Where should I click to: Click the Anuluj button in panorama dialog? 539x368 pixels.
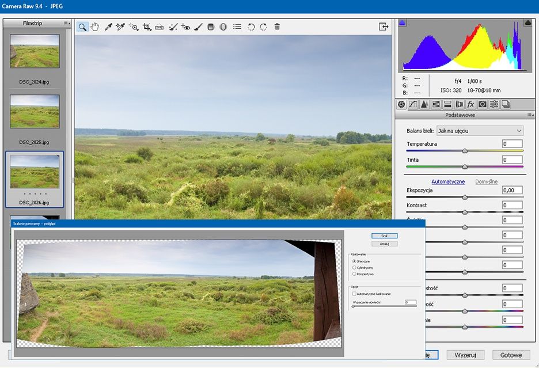(384, 244)
